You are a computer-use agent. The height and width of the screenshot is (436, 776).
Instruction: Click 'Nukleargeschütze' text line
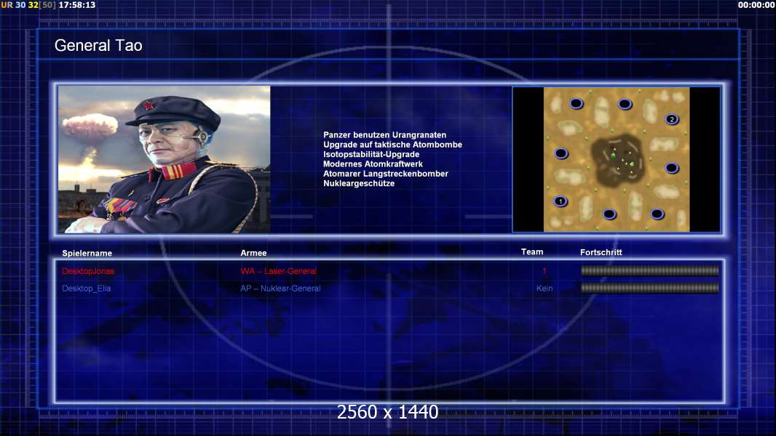tap(359, 183)
